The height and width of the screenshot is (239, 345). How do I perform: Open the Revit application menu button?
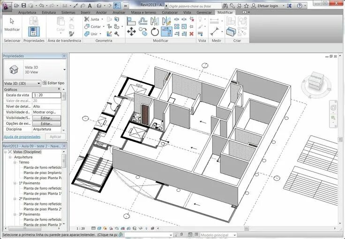7,6
